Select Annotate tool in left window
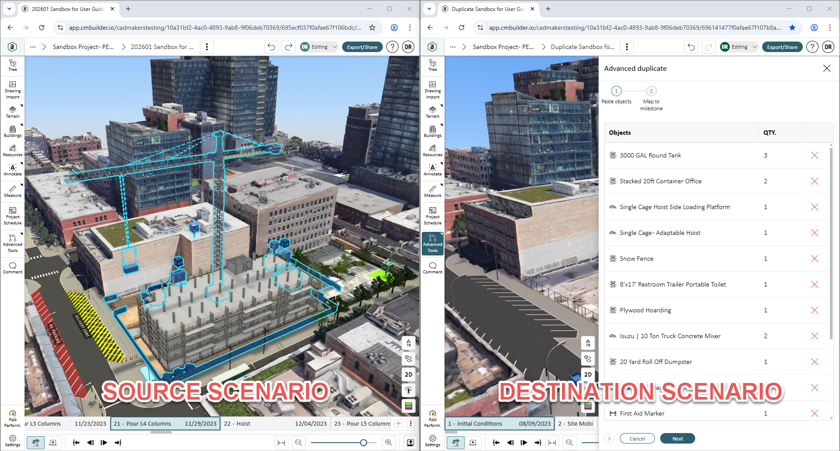This screenshot has width=840, height=451. click(13, 169)
